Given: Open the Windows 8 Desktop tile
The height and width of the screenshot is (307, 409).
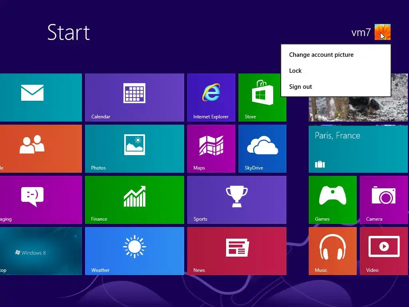Looking at the screenshot, I should pos(41,251).
